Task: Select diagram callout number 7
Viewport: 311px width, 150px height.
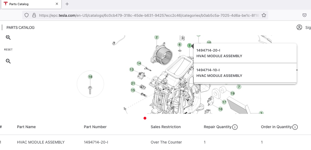Action: 239,87
